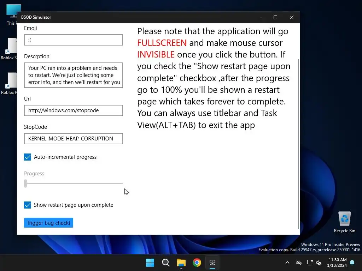Screen dimensions: 362x271
Task: Click the StopCode input field
Action: (x=74, y=139)
